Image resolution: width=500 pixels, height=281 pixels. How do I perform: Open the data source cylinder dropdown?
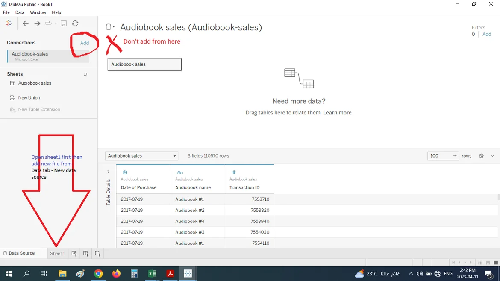pos(110,27)
